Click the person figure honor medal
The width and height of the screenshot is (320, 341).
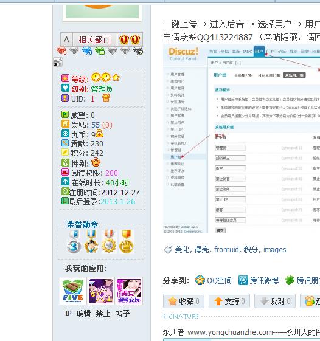pos(91,241)
